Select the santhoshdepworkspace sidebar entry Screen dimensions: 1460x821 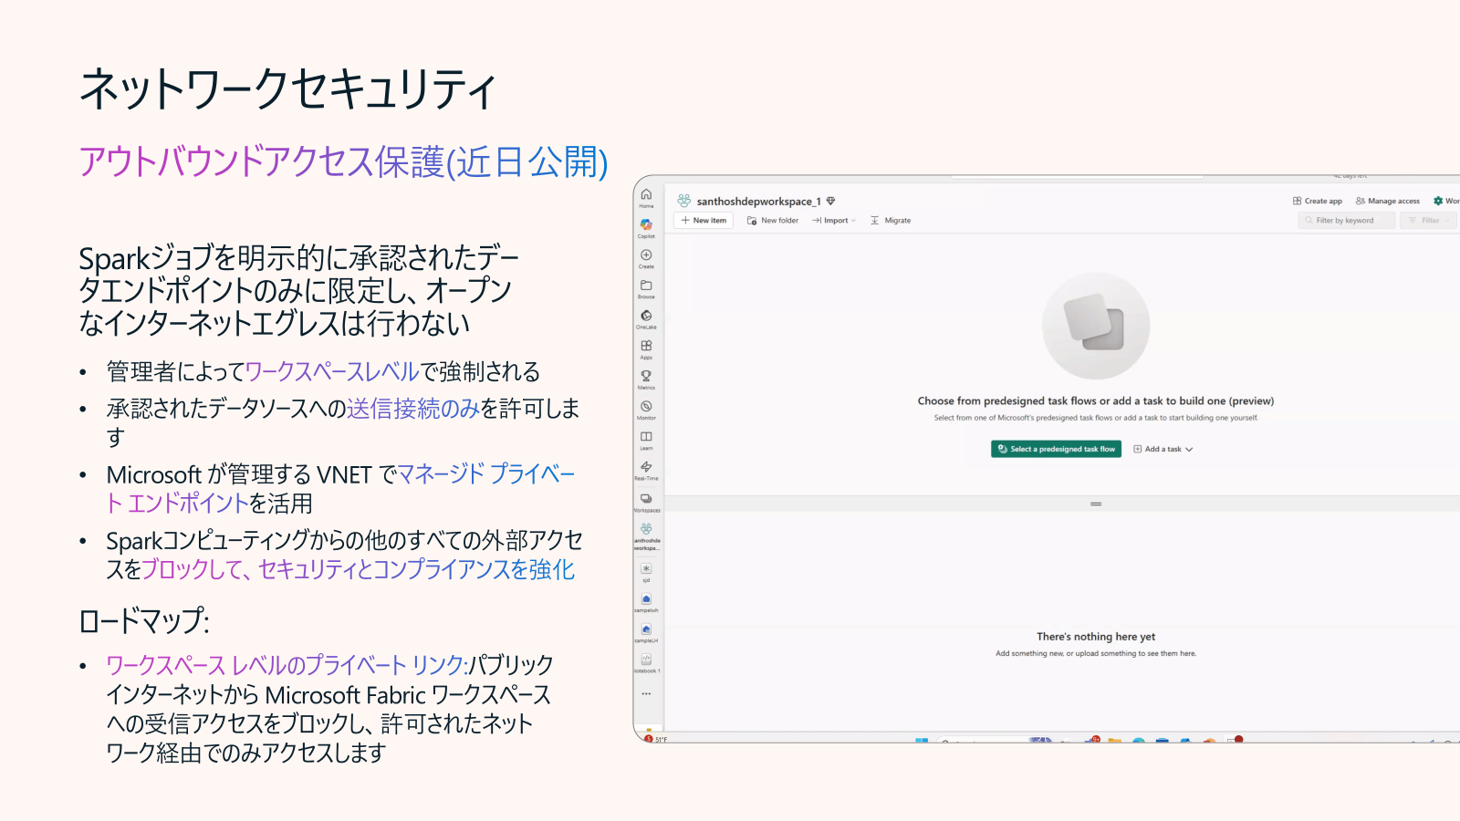pyautogui.click(x=646, y=536)
